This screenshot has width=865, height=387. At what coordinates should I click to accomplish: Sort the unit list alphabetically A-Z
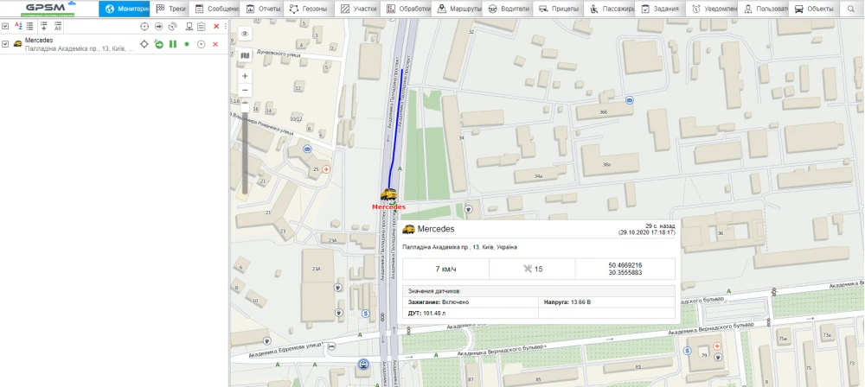(x=18, y=26)
